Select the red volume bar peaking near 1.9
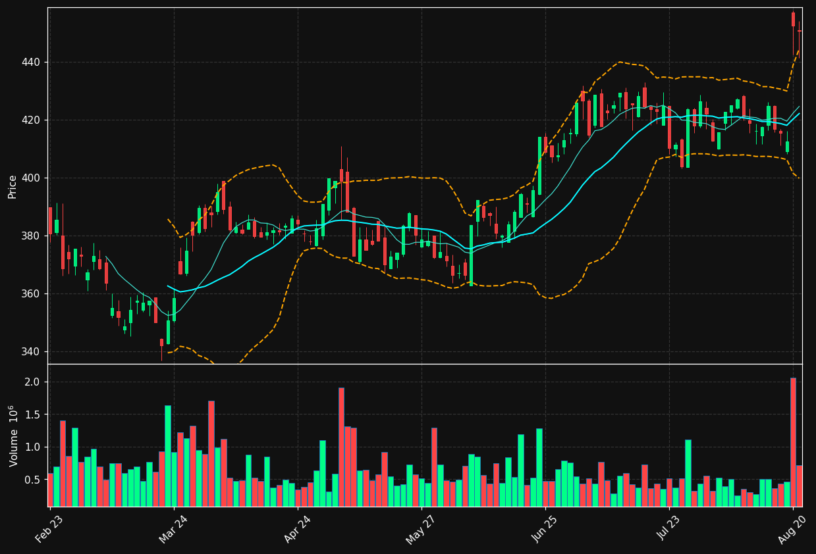 click(x=341, y=447)
